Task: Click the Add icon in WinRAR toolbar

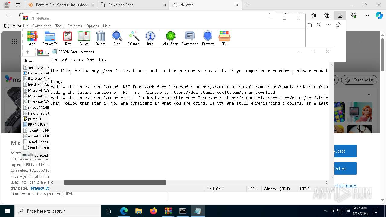Action: click(x=32, y=38)
